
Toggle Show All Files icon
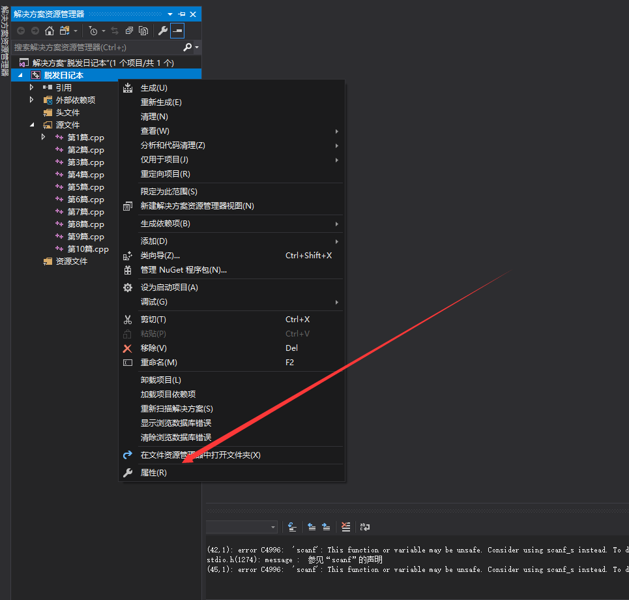click(143, 31)
